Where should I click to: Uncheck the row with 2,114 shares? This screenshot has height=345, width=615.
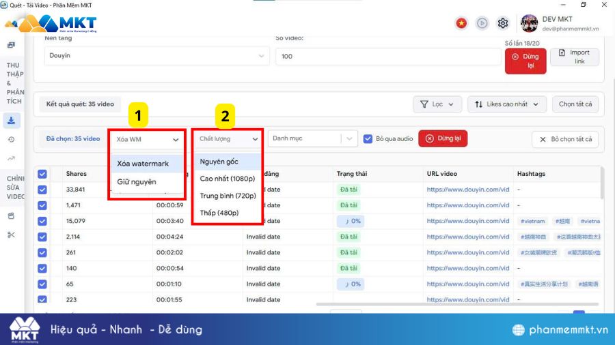click(x=42, y=237)
